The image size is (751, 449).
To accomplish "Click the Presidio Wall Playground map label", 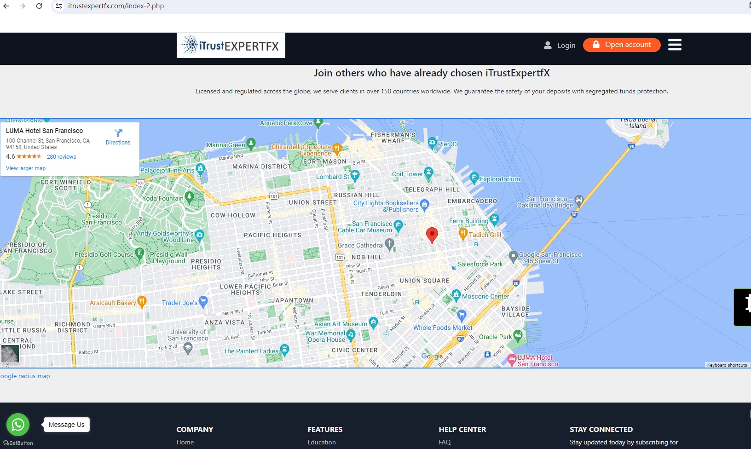I will [x=169, y=258].
